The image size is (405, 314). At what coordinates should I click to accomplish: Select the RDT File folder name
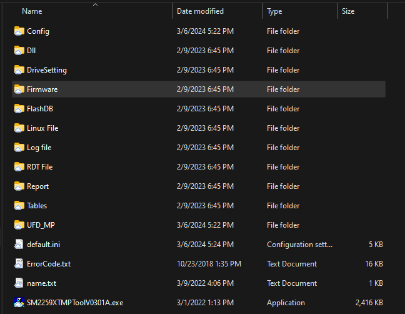[x=40, y=167]
